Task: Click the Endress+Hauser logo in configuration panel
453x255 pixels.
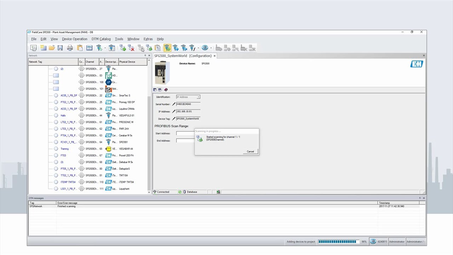Action: point(417,64)
